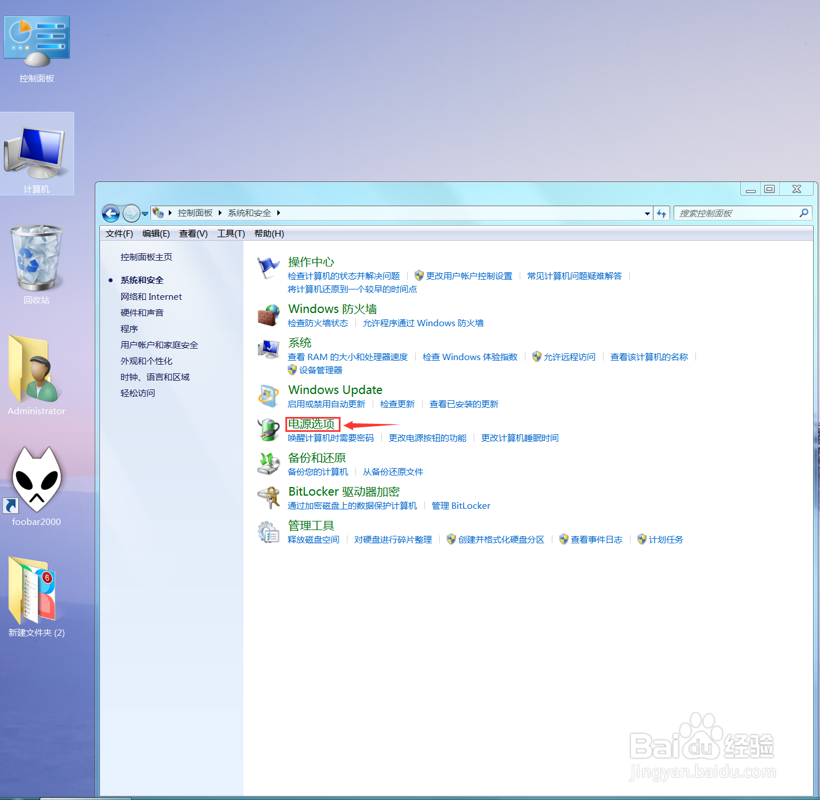This screenshot has width=820, height=800.
Task: Open the 查看(V) menu
Action: click(x=194, y=234)
